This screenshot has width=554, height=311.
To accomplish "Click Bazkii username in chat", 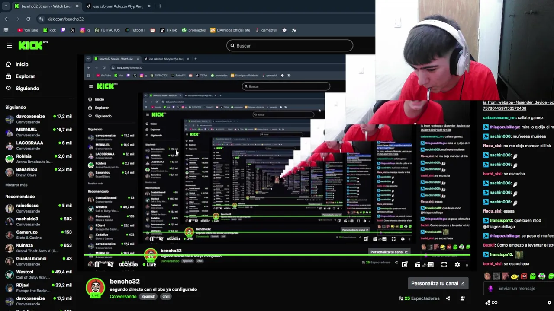I will 489,245.
